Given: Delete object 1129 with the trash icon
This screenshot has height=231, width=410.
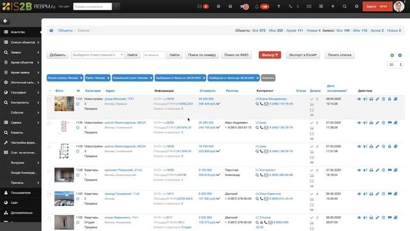Looking at the screenshot, I should [x=384, y=146].
